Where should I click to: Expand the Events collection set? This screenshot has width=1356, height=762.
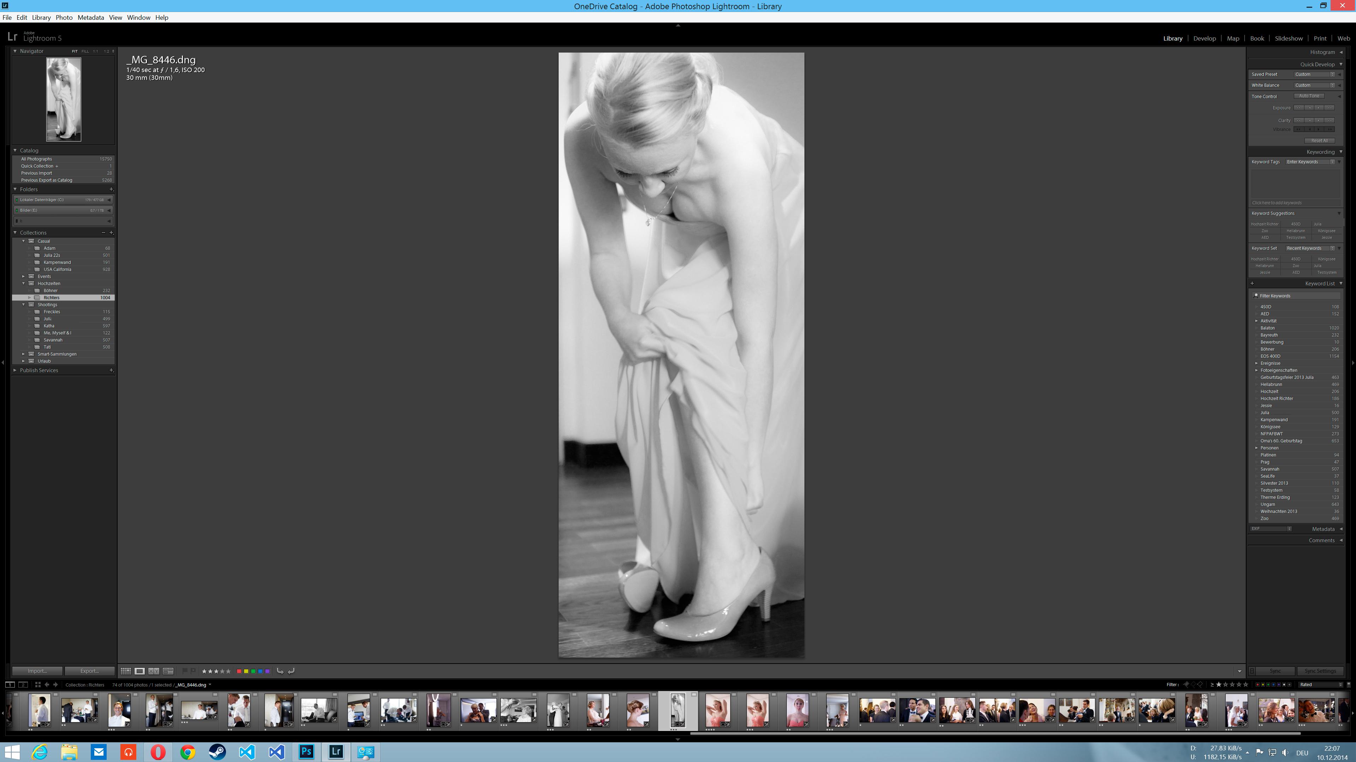[24, 276]
